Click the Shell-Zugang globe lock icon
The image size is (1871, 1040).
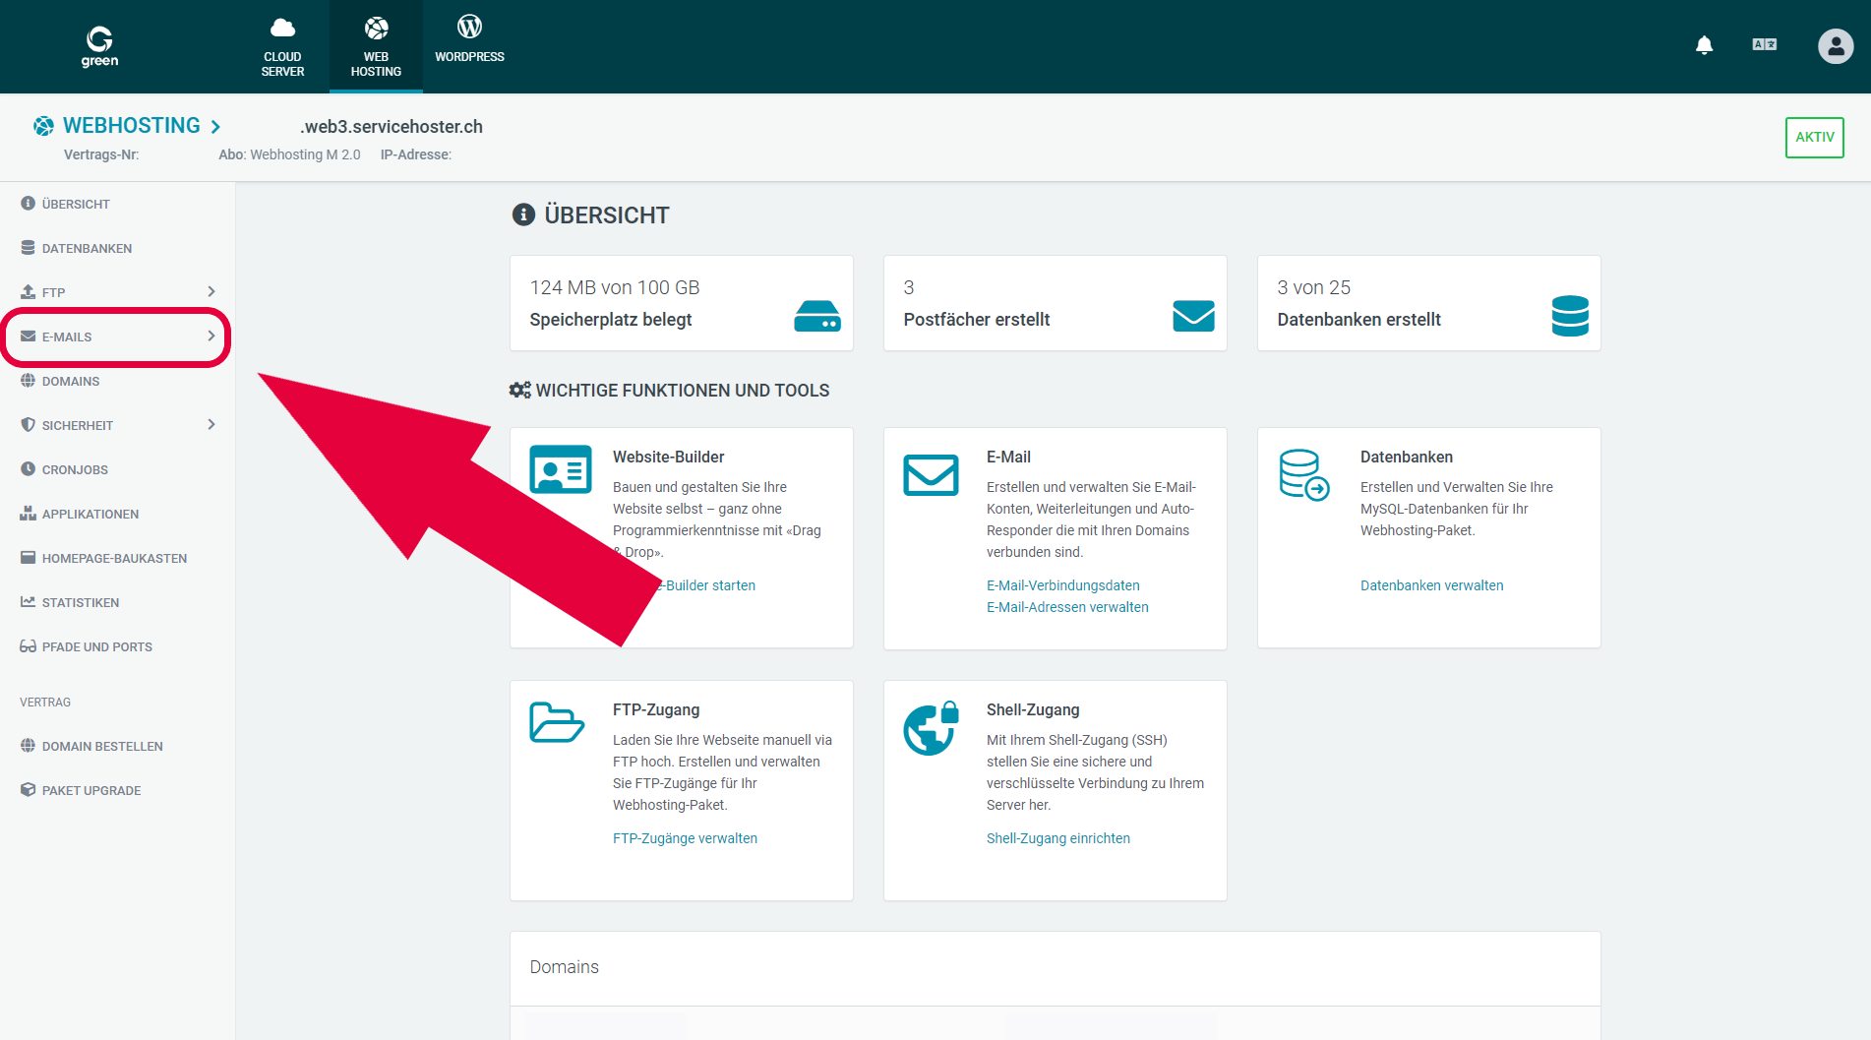[x=930, y=728]
